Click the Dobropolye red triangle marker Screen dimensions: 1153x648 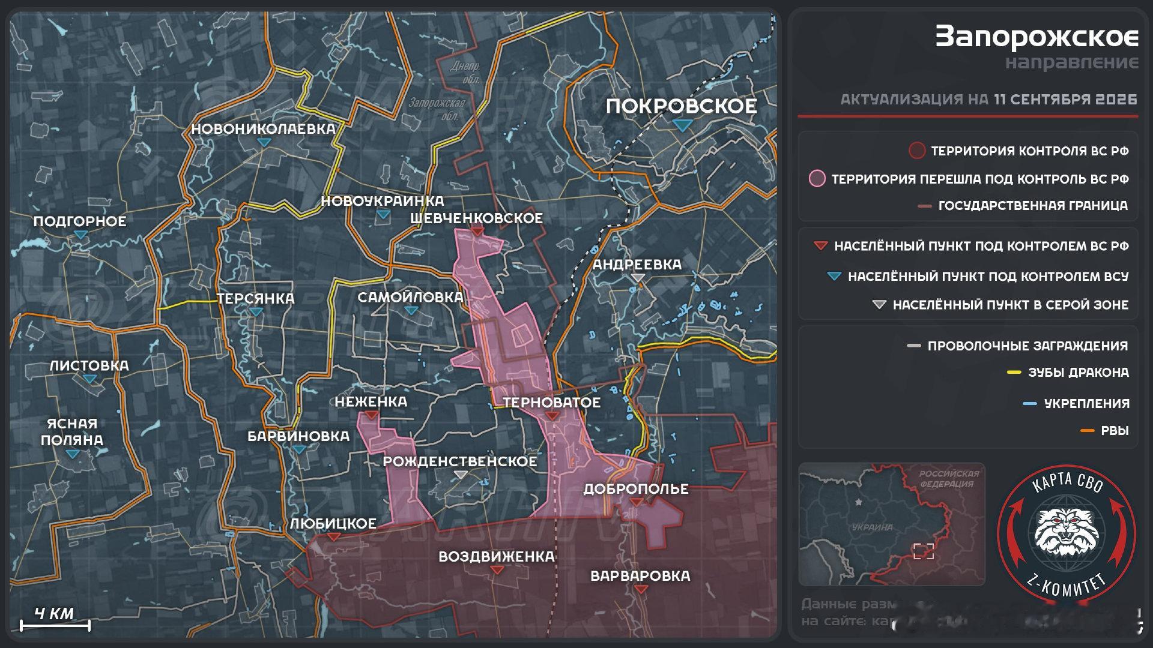[636, 502]
